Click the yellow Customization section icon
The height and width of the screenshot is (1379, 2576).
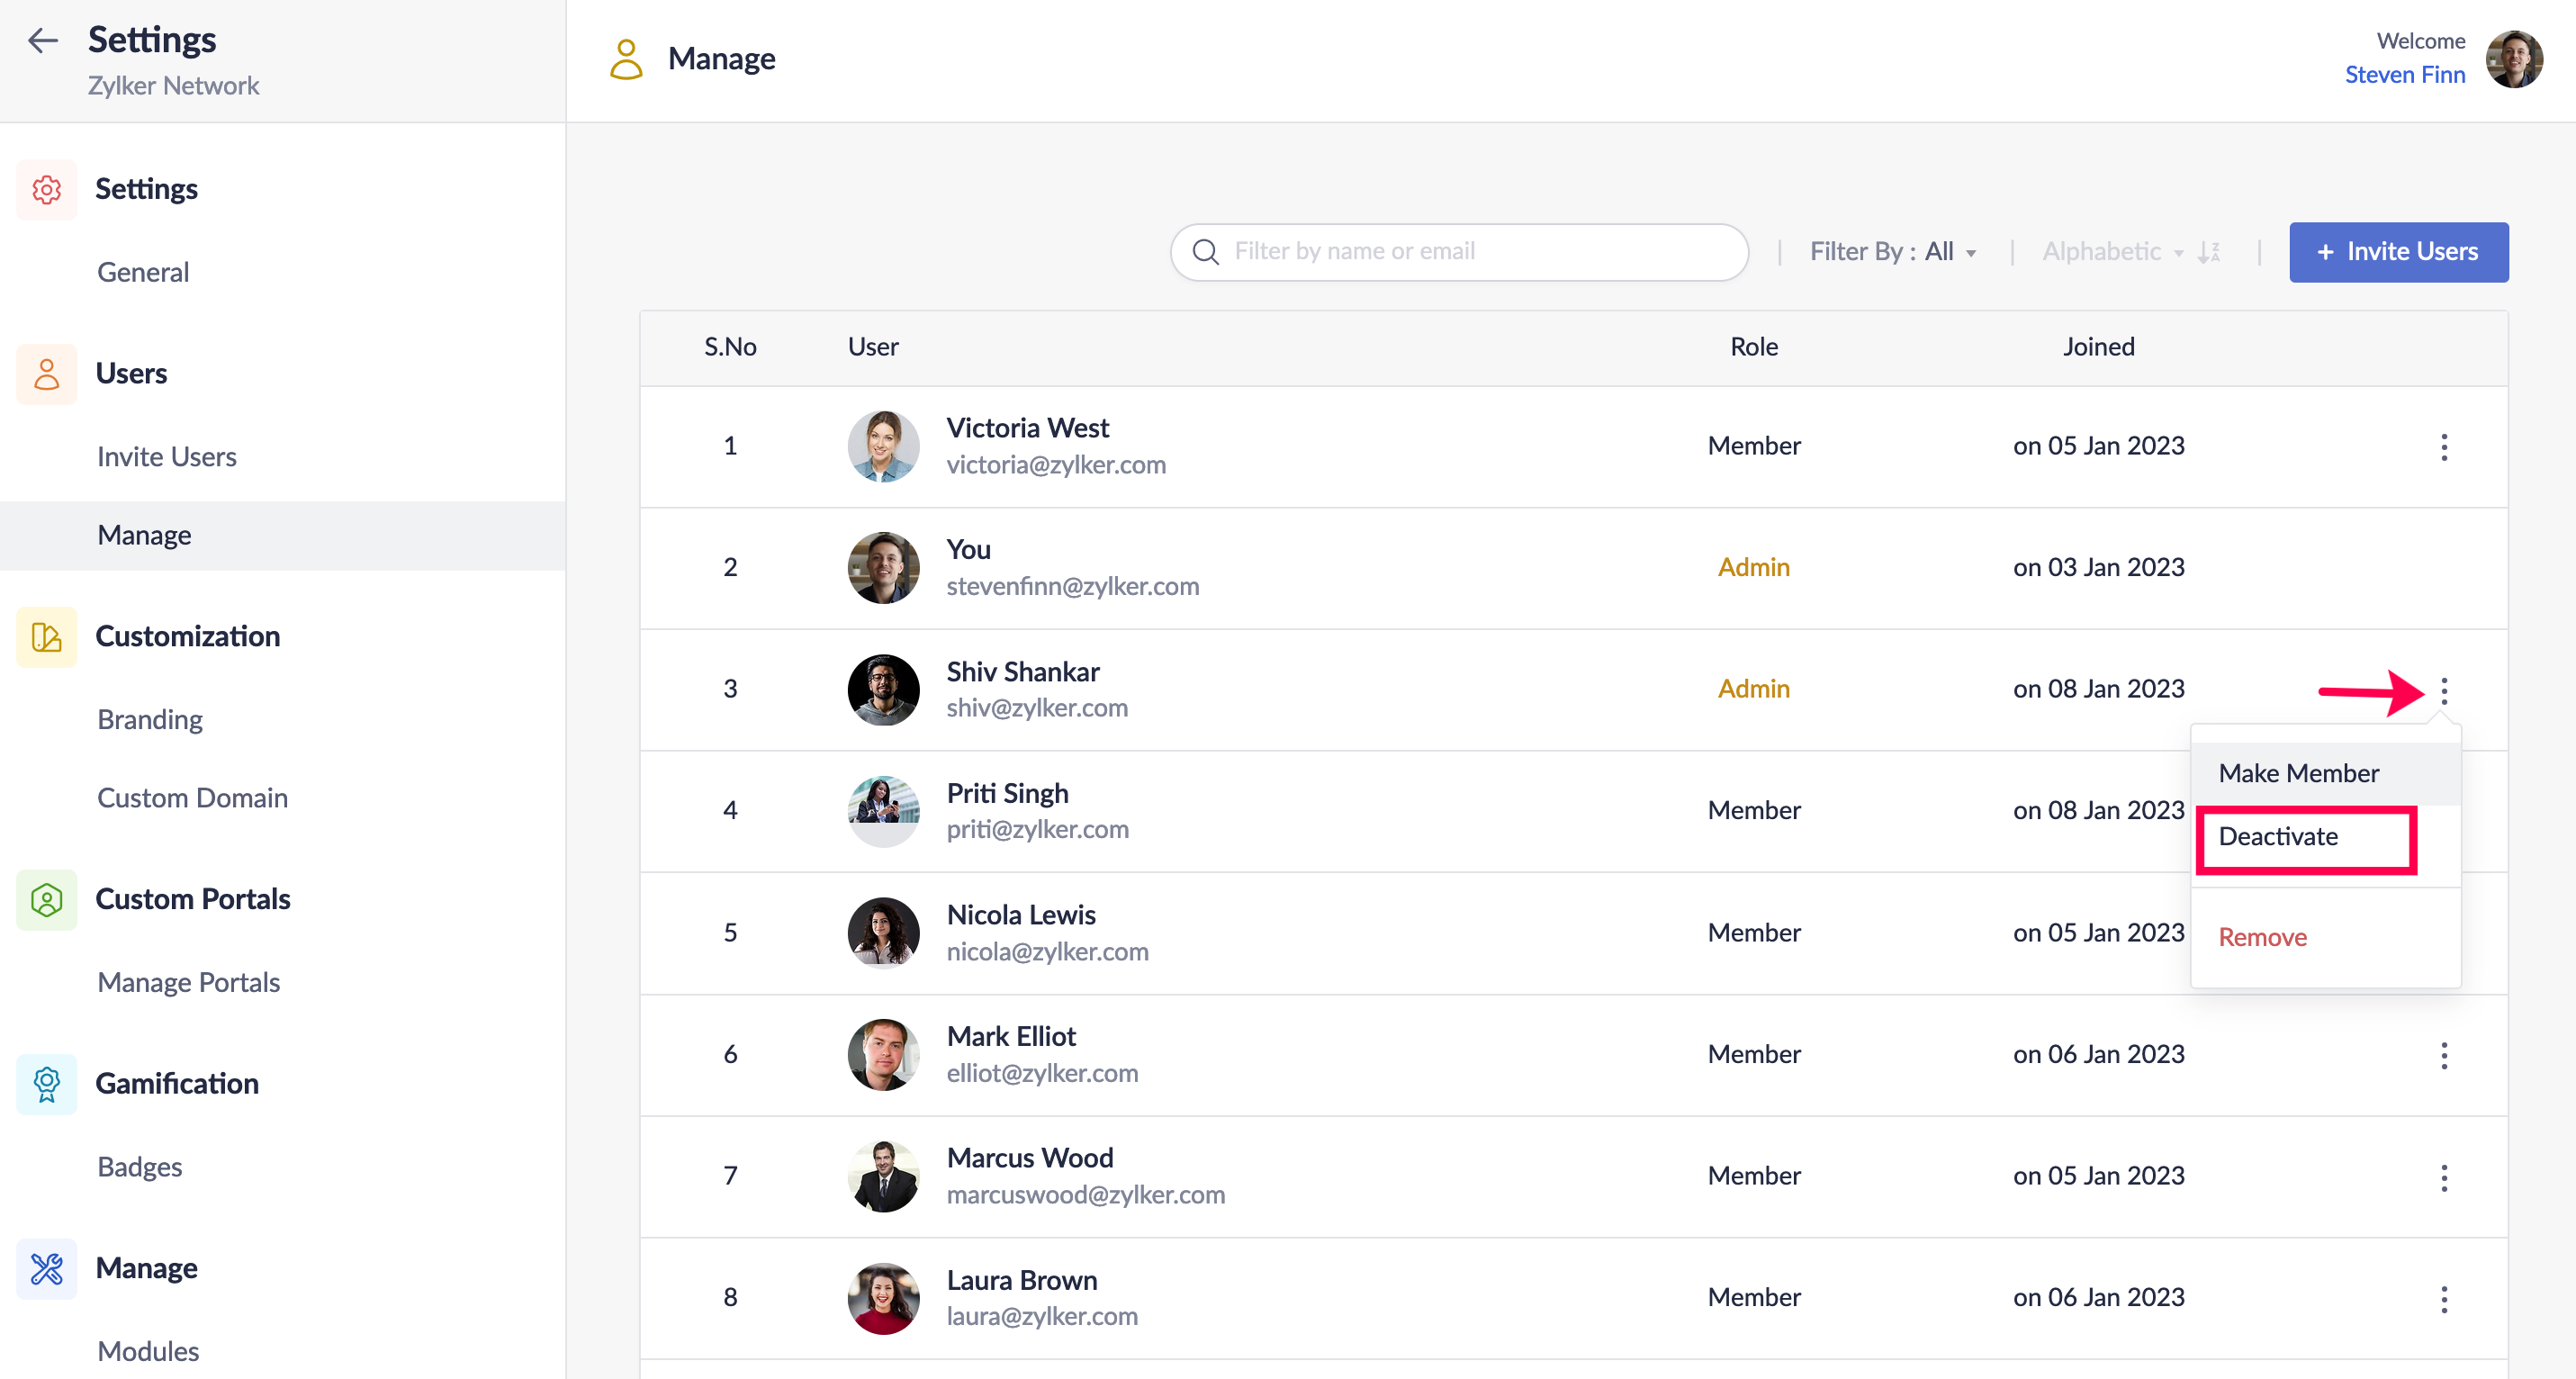coord(47,637)
